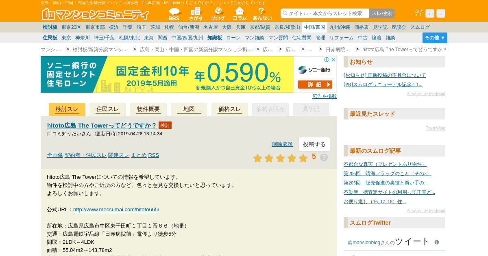This screenshot has height=256, width=488.
Task: Switch to the 物件概要 tab
Action: coord(148,109)
